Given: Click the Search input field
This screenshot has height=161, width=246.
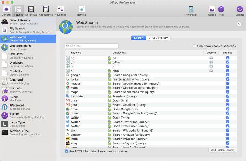Looking at the screenshot, I should point(92,46).
